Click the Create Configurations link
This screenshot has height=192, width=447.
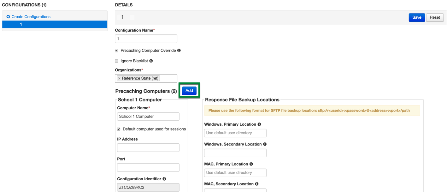[31, 17]
